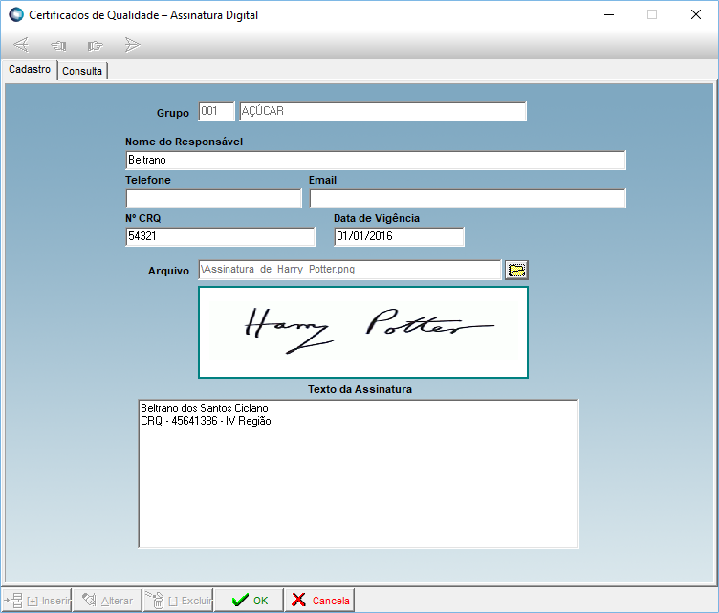Click the Telefone input field
The width and height of the screenshot is (719, 613).
[213, 199]
